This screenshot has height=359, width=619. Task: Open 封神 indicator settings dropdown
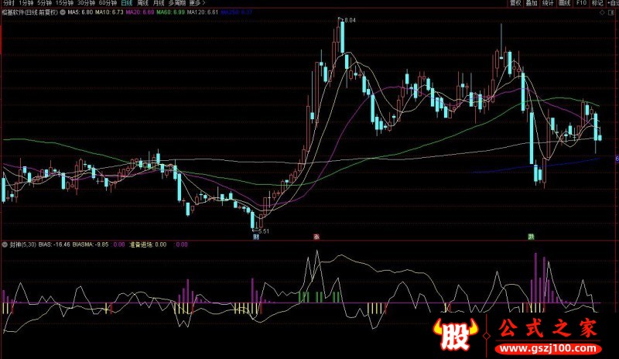pos(5,244)
